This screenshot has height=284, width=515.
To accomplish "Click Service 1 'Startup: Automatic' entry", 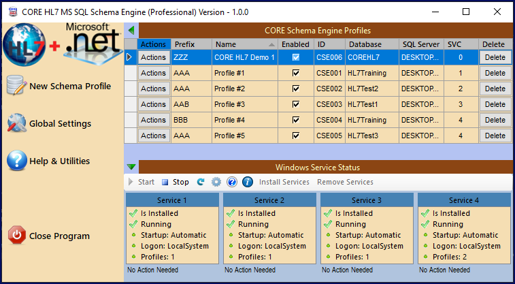I will 173,235.
